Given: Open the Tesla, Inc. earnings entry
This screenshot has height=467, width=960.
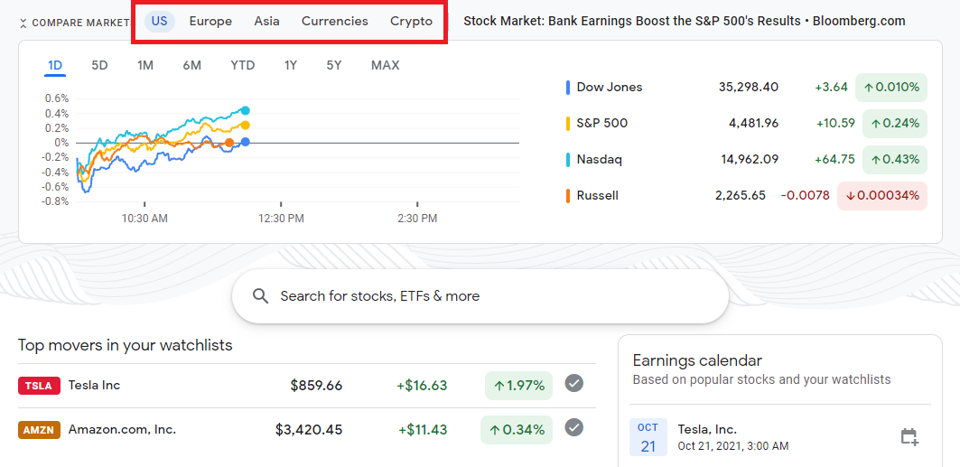Looking at the screenshot, I should click(780, 437).
